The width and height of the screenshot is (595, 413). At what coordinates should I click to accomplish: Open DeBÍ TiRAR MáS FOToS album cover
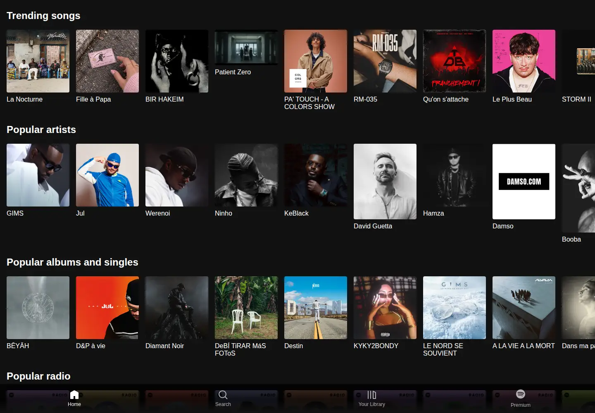coord(246,308)
